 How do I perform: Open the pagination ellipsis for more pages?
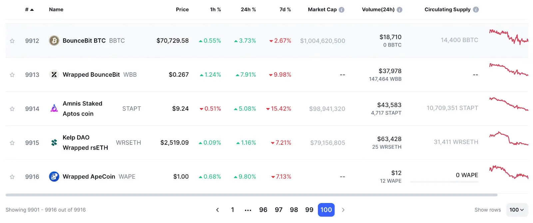coord(248,210)
